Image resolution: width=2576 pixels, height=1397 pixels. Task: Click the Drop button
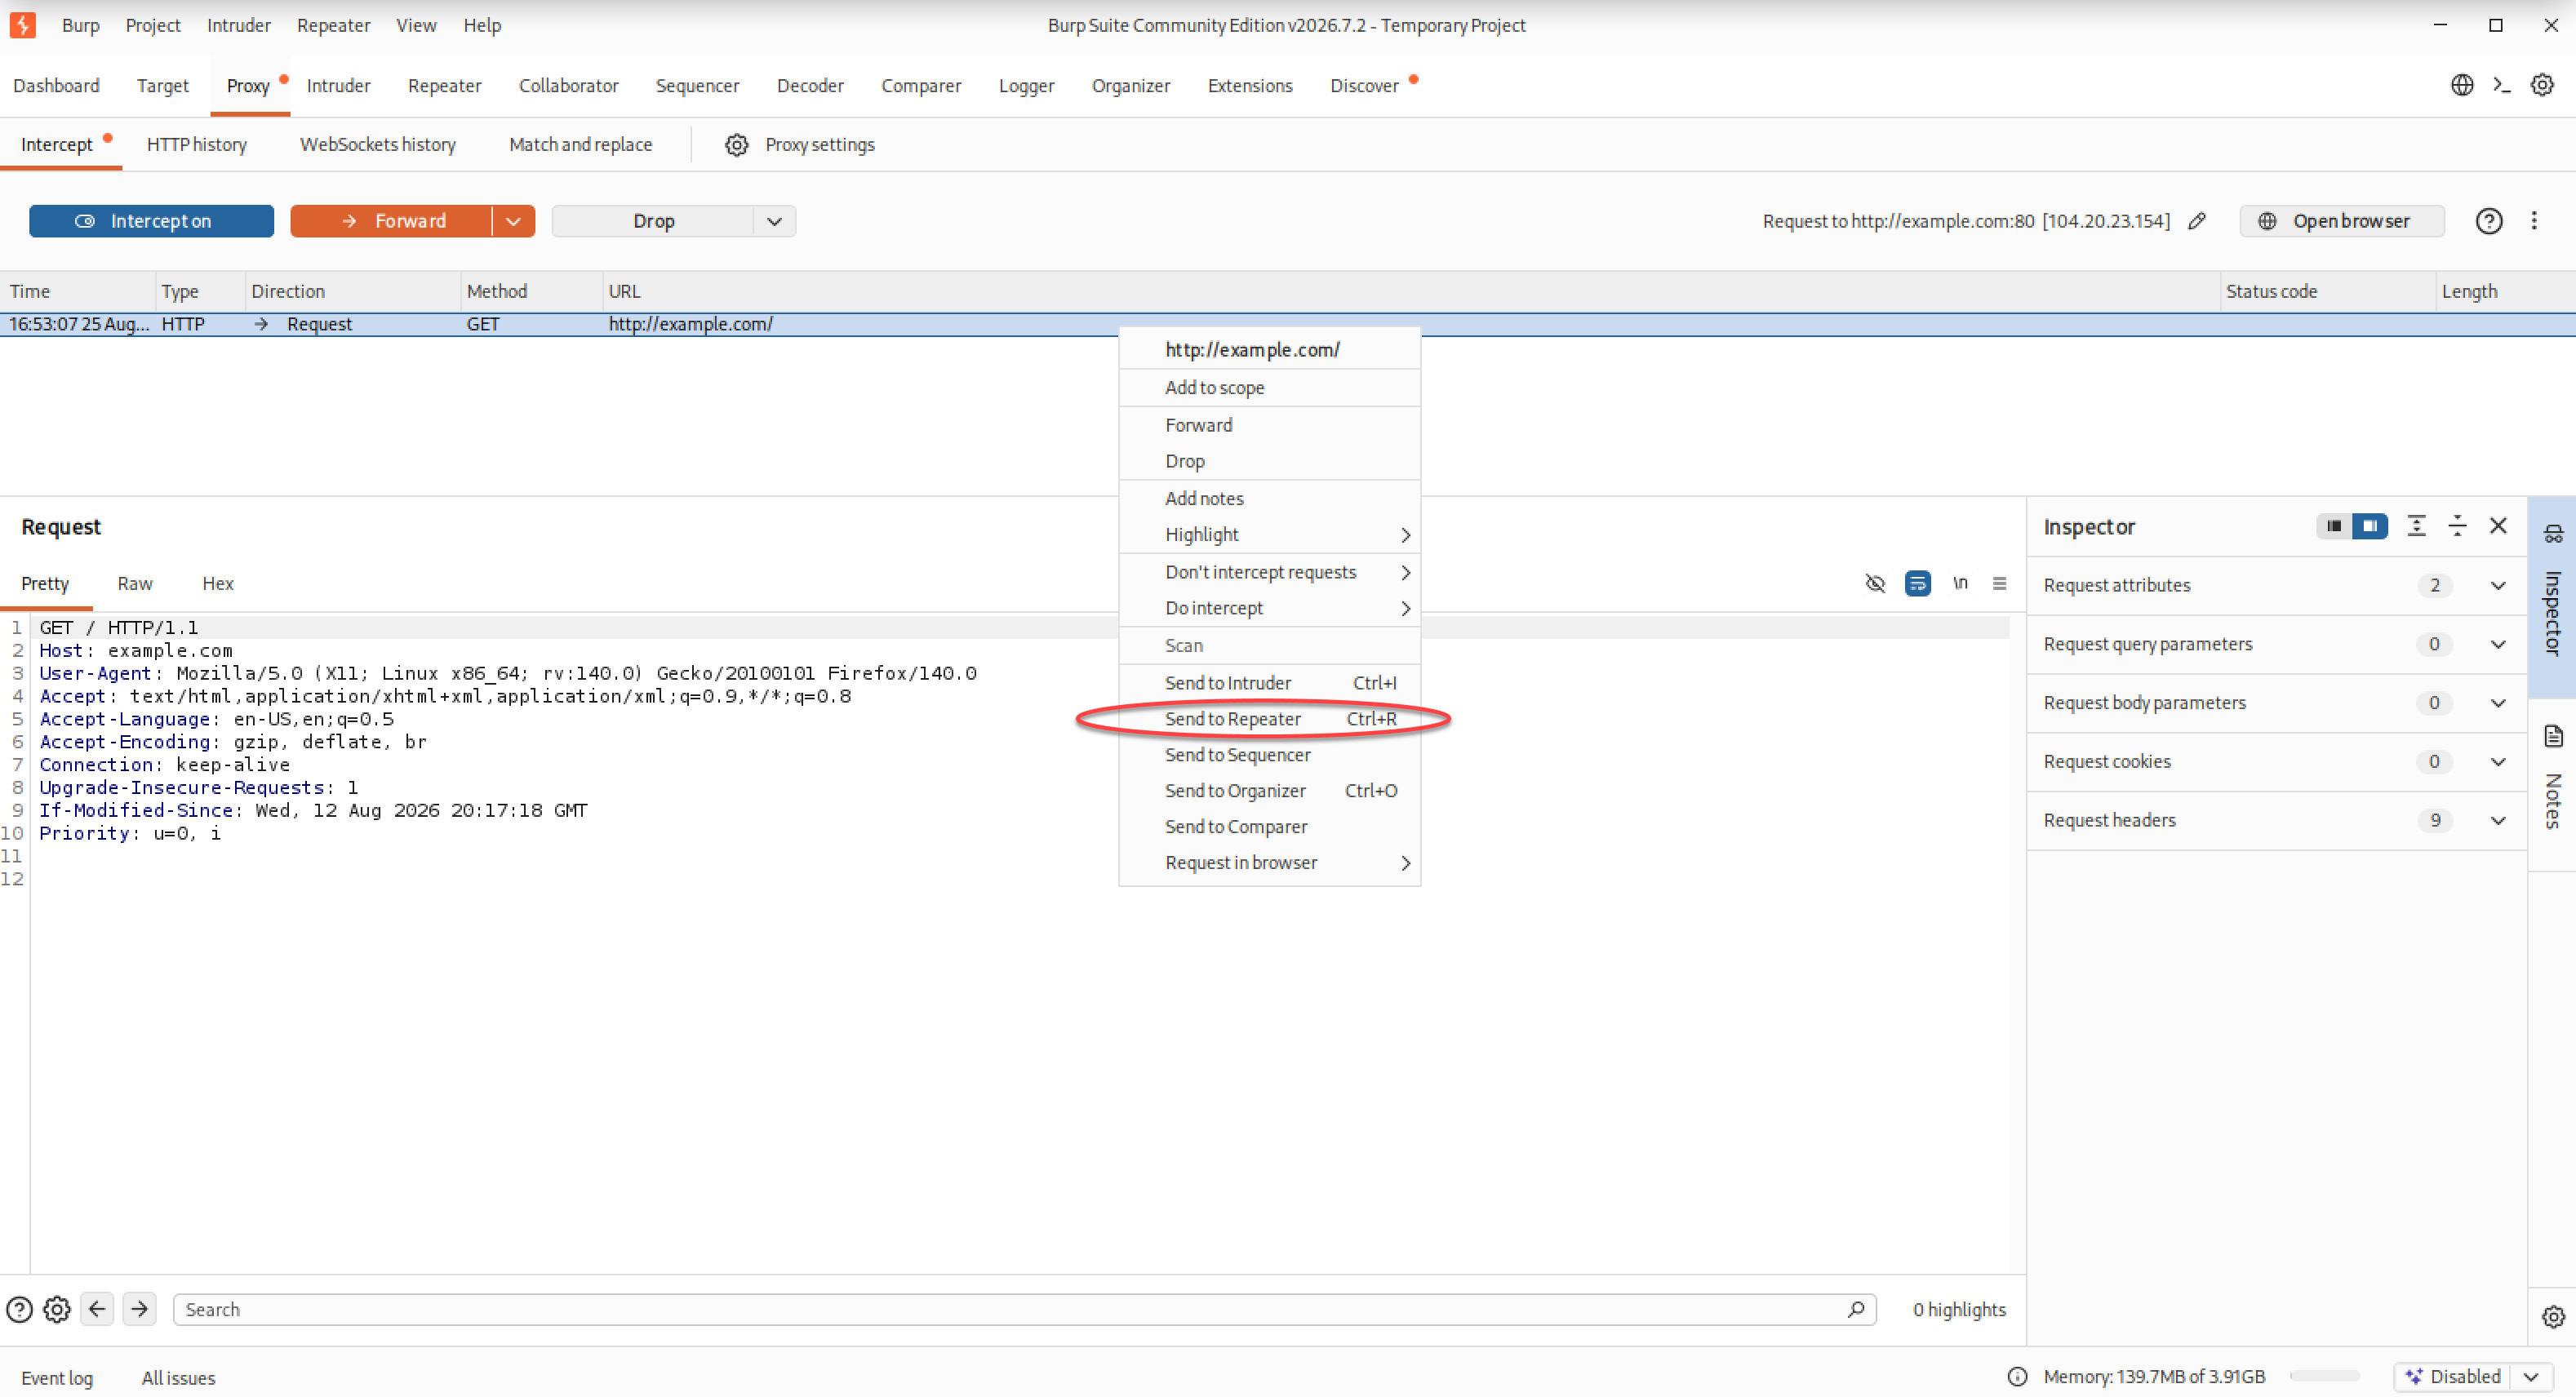tap(653, 221)
